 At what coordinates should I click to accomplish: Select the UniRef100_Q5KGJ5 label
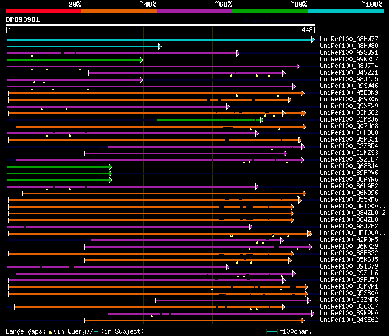pyautogui.click(x=349, y=260)
